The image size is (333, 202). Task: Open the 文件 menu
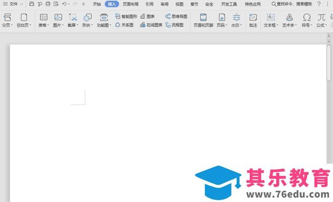pos(13,4)
